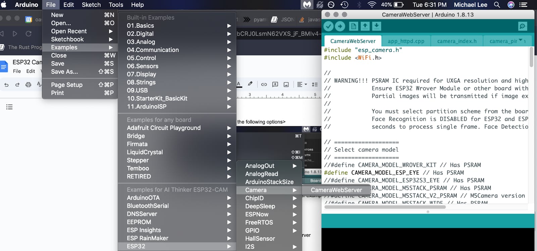This screenshot has height=251, width=537.
Task: Click the insert link icon in Docs toolbar
Action: tap(264, 84)
